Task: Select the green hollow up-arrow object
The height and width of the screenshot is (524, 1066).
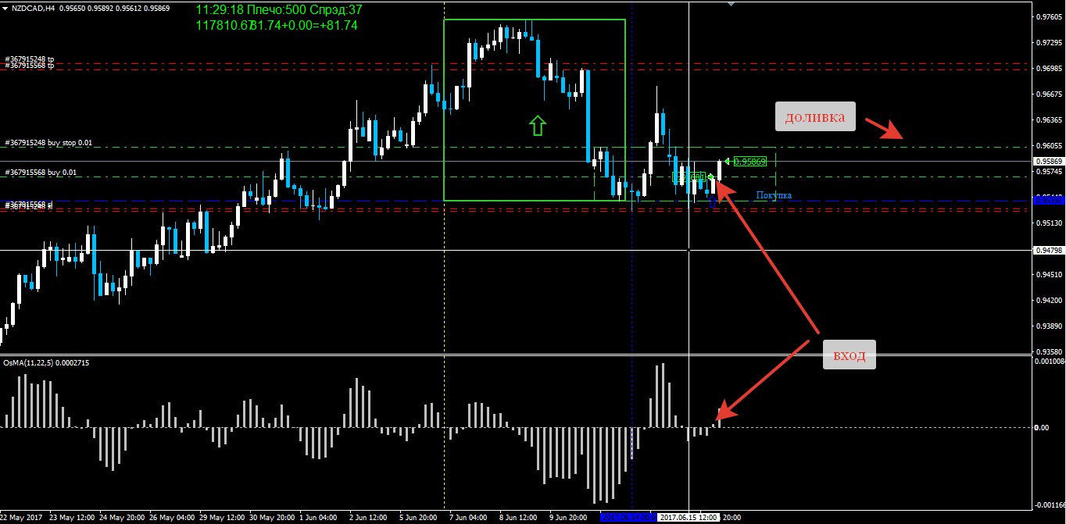Action: click(536, 125)
